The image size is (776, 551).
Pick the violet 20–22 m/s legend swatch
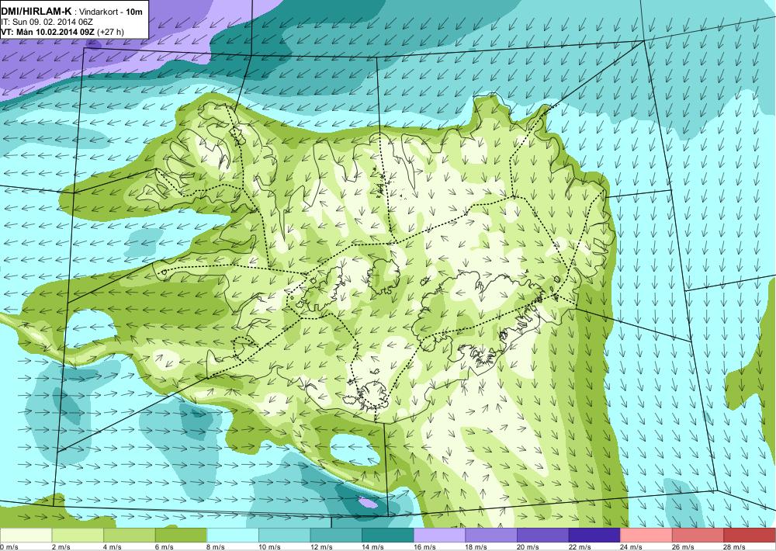(x=543, y=535)
